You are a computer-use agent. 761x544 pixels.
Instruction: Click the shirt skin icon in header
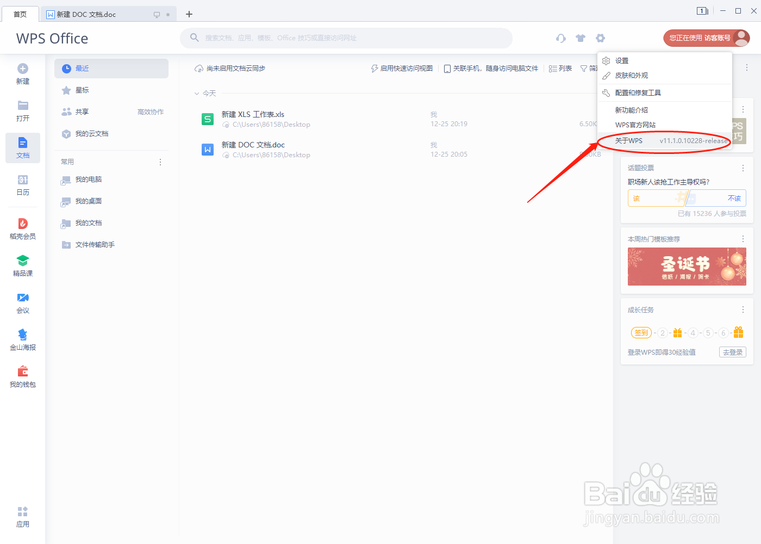tap(581, 38)
